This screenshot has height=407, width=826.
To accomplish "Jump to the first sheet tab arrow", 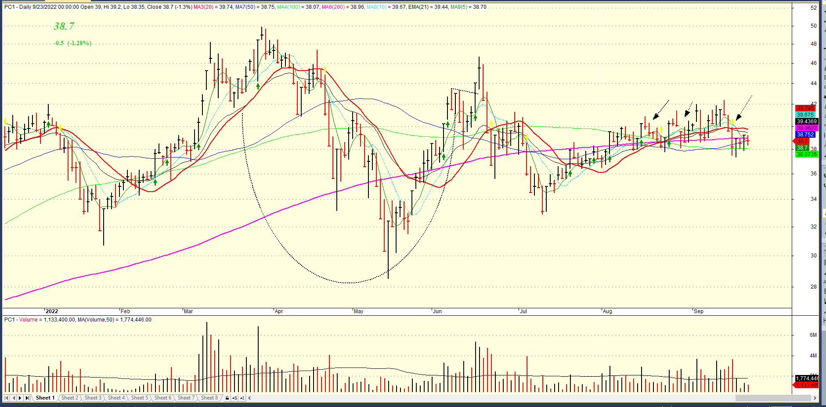I will coord(7,398).
